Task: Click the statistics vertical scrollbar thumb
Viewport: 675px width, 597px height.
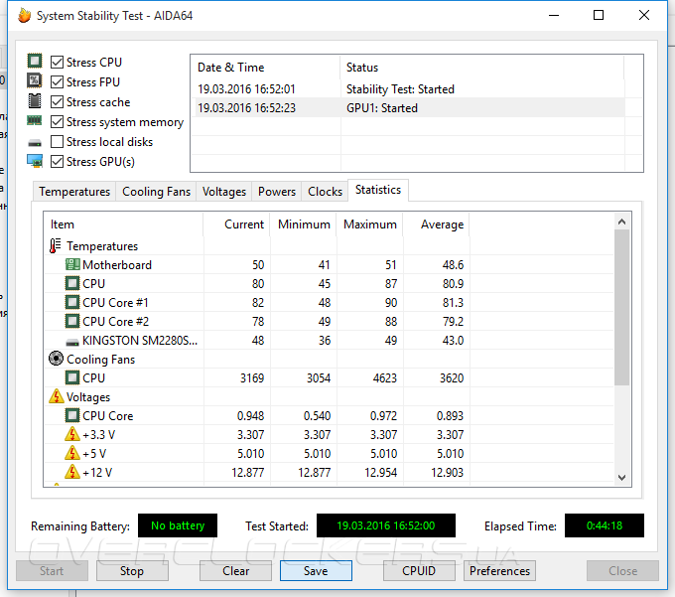Action: [621, 307]
